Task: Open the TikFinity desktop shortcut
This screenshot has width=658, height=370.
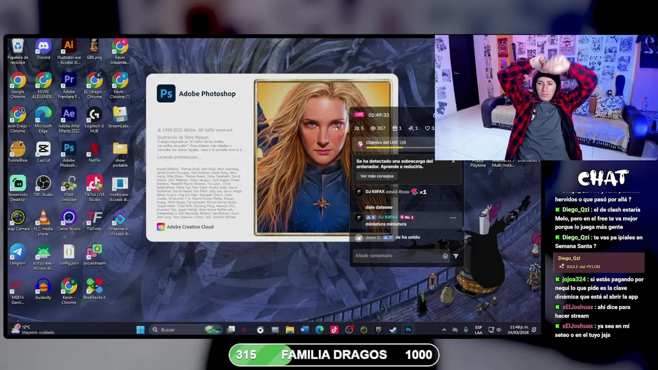Action: (x=94, y=220)
